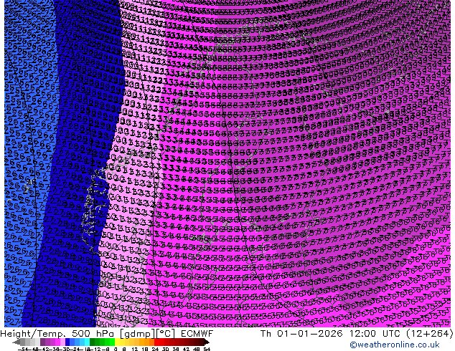The height and width of the screenshot is (351, 455).
Task: Click the [gdmp] unit label
Action: tap(138, 334)
